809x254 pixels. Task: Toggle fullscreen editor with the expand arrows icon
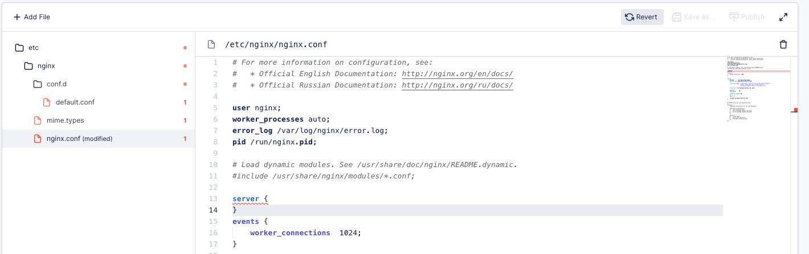pos(783,17)
